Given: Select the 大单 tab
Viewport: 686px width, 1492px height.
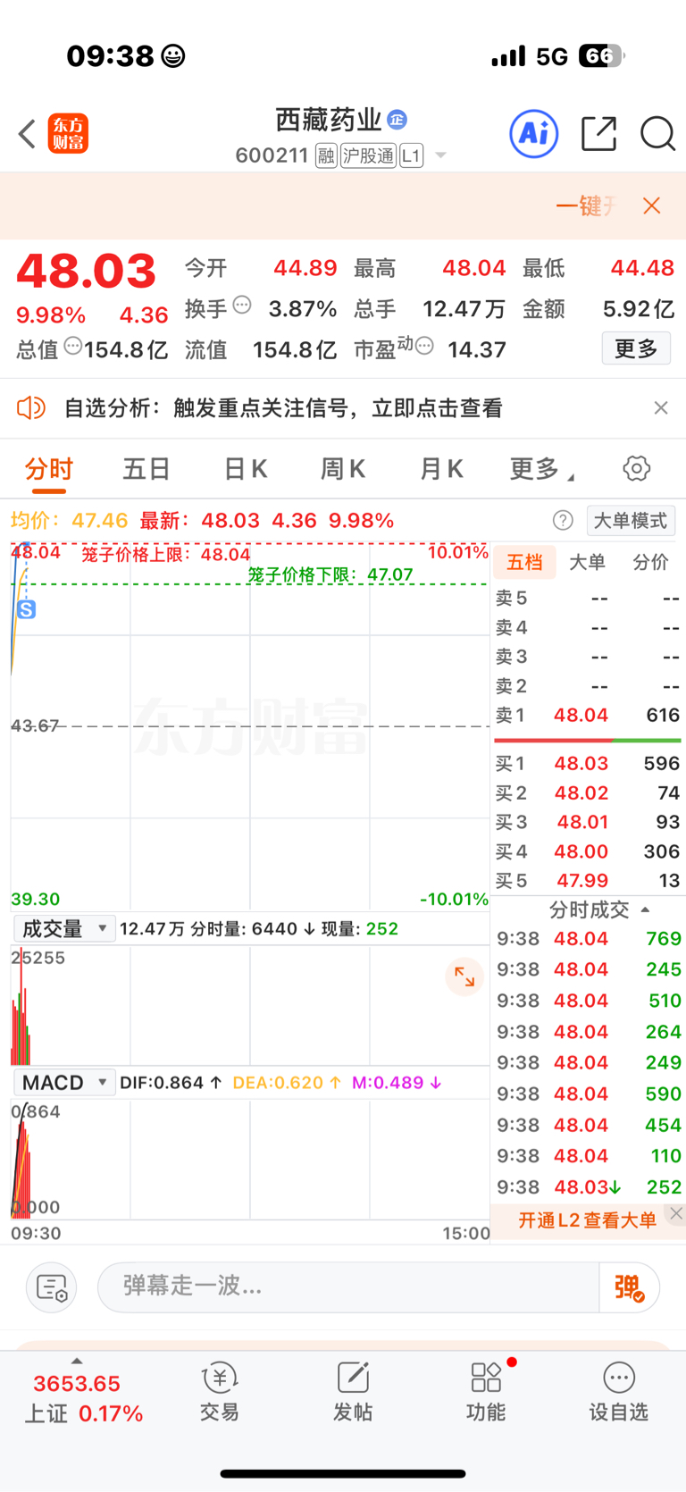Looking at the screenshot, I should pos(587,562).
